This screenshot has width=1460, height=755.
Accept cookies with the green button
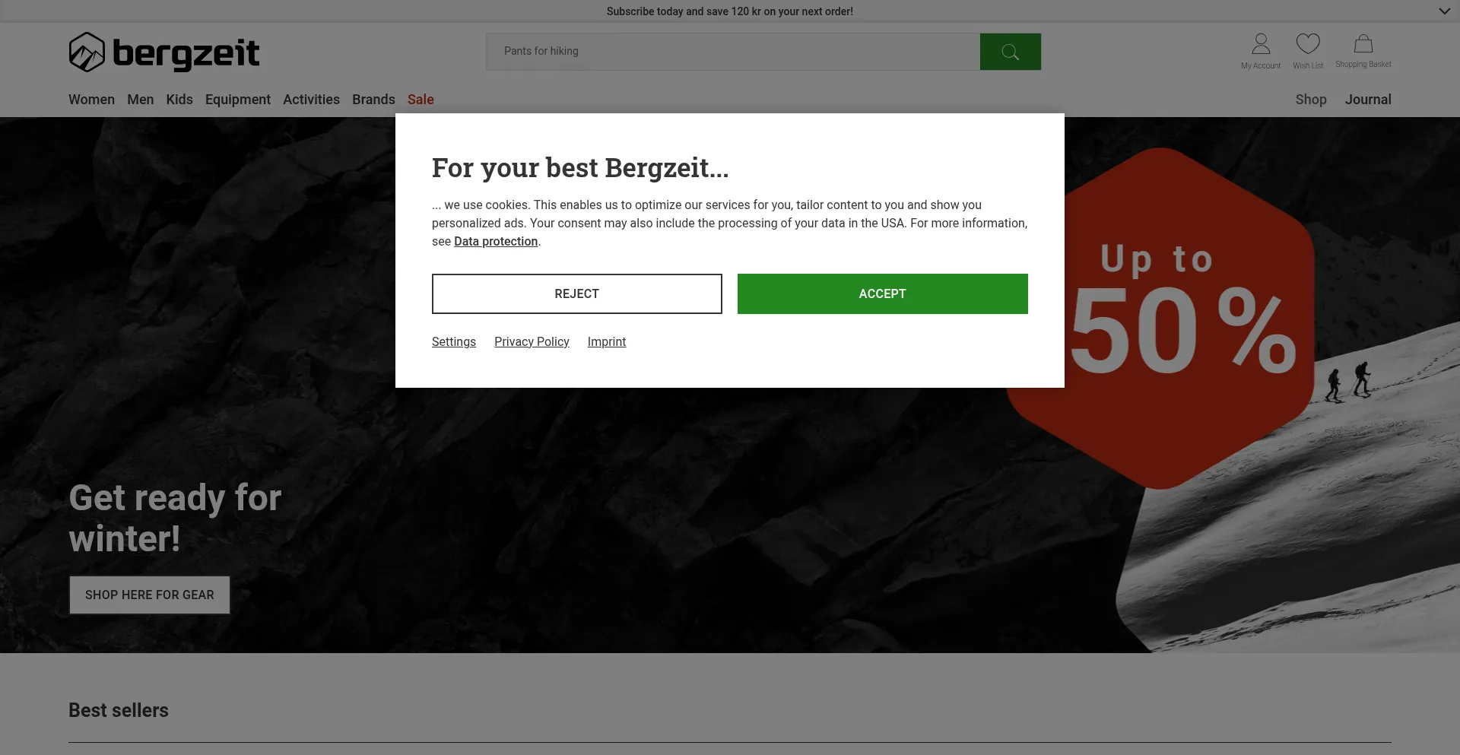click(883, 293)
